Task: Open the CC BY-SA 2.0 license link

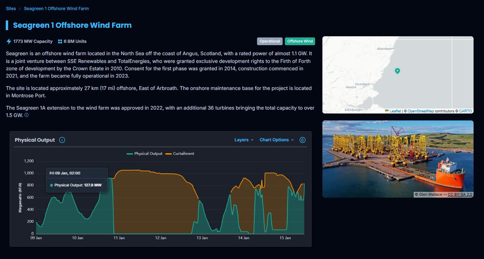Action: pyautogui.click(x=460, y=195)
